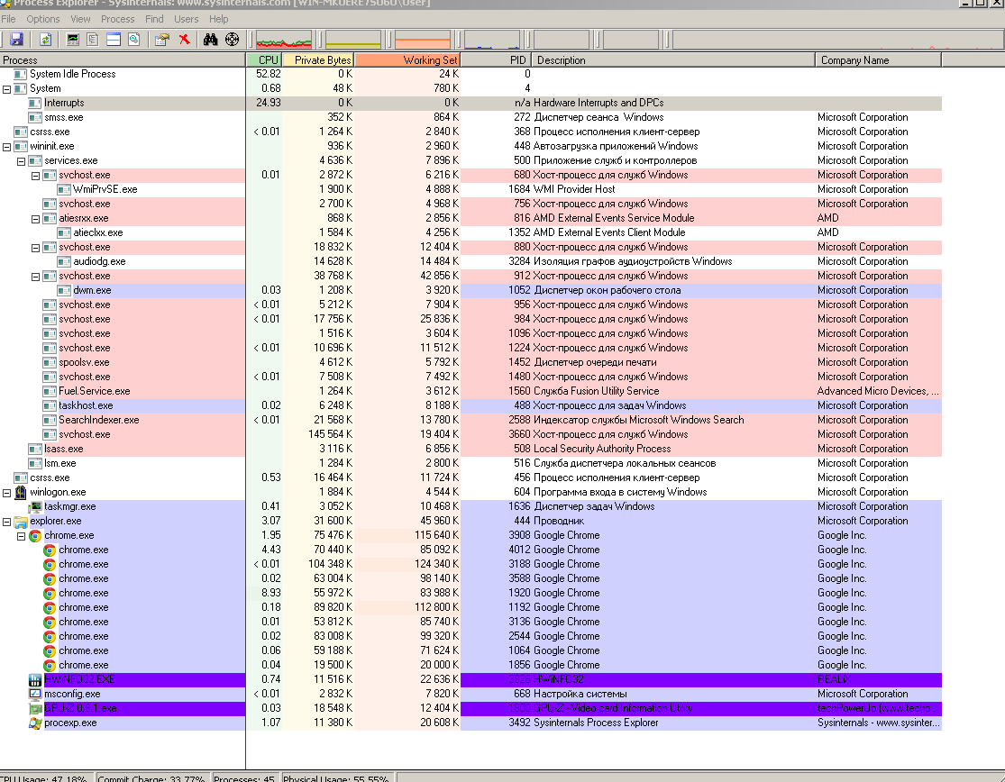
Task: Click the GPU-Z.0.8.1.exe process icon
Action: 34,708
